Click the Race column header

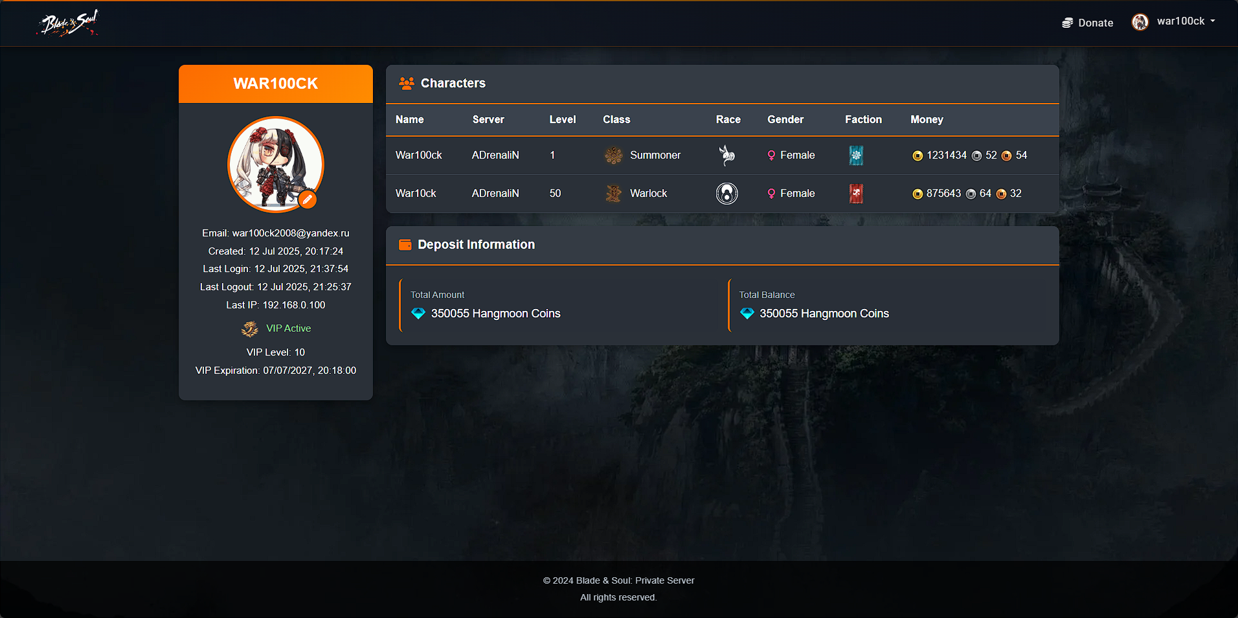coord(728,120)
